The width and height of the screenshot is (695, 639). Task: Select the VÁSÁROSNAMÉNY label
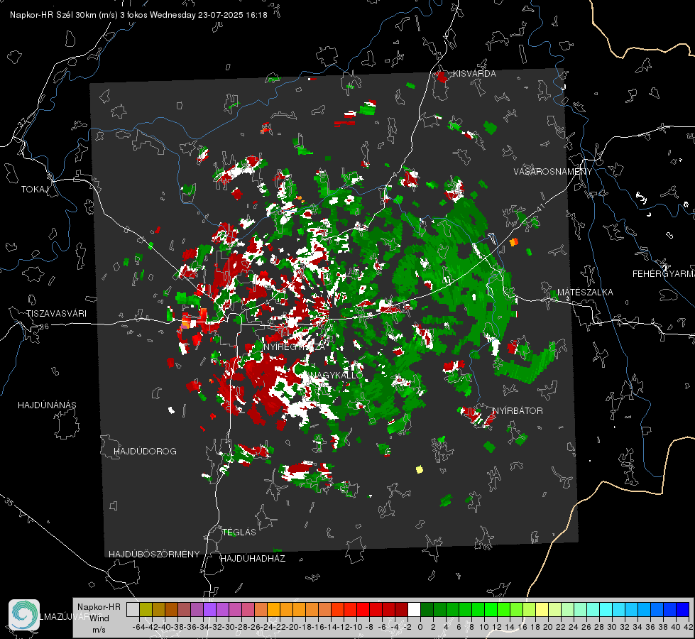click(553, 172)
